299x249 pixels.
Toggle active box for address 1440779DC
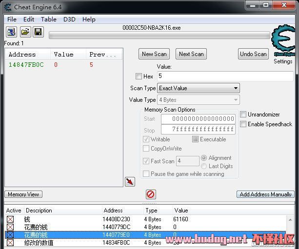[x=10, y=227]
